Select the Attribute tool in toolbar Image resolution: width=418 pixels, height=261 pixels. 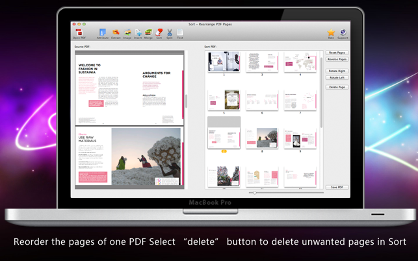(102, 34)
